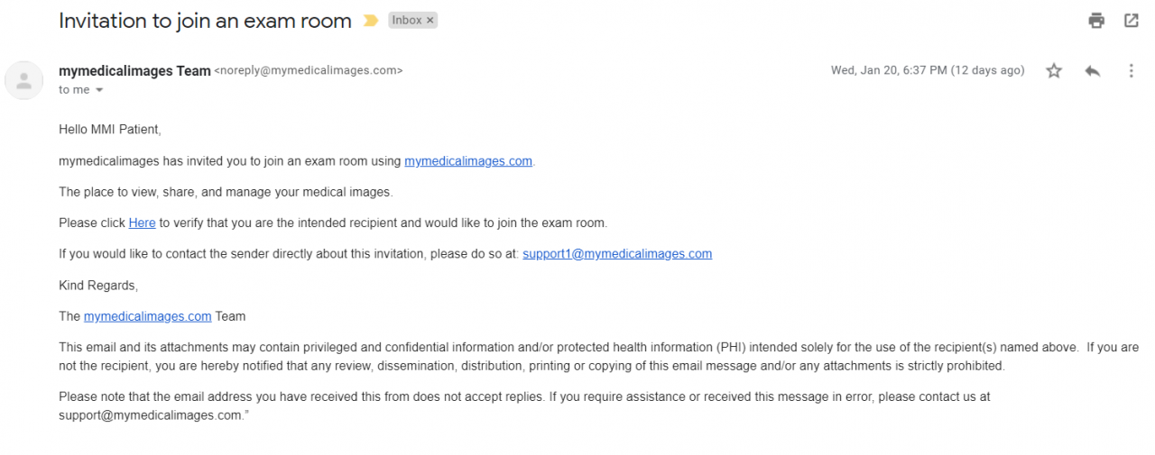Open the mymedicalimages.com link in the invite sentence
The image size is (1155, 455).
click(468, 161)
